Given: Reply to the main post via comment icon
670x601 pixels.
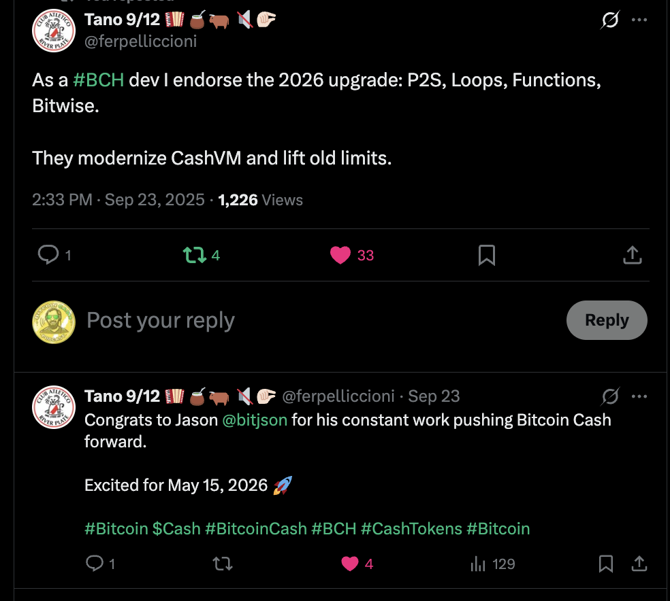Looking at the screenshot, I should [x=48, y=255].
